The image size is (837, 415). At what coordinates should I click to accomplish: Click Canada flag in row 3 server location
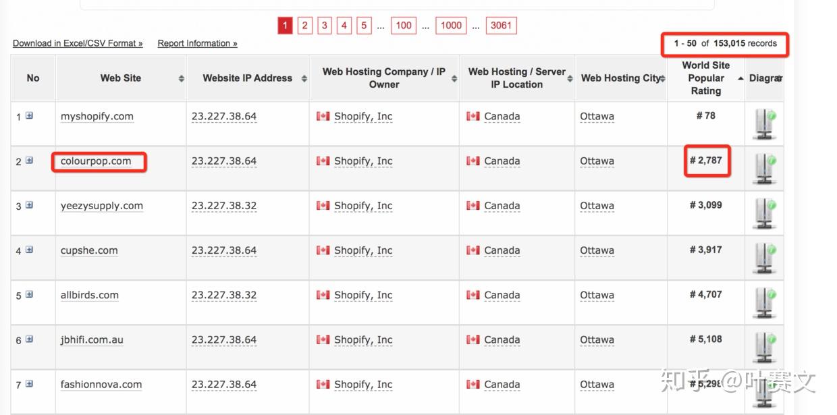pos(473,206)
